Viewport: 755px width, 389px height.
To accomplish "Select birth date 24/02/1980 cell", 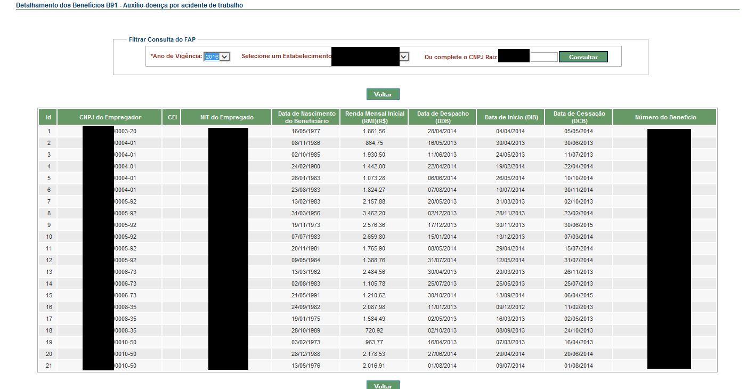I will click(306, 166).
